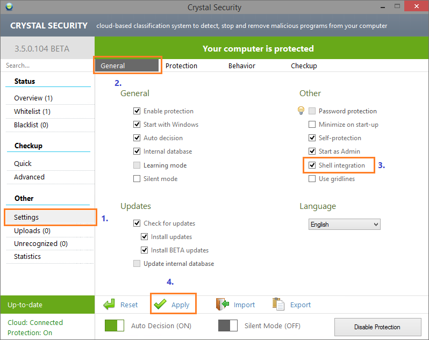Screen dimensions: 429x340
Task: Uncheck Install BETA updates checkbox
Action: click(x=144, y=250)
